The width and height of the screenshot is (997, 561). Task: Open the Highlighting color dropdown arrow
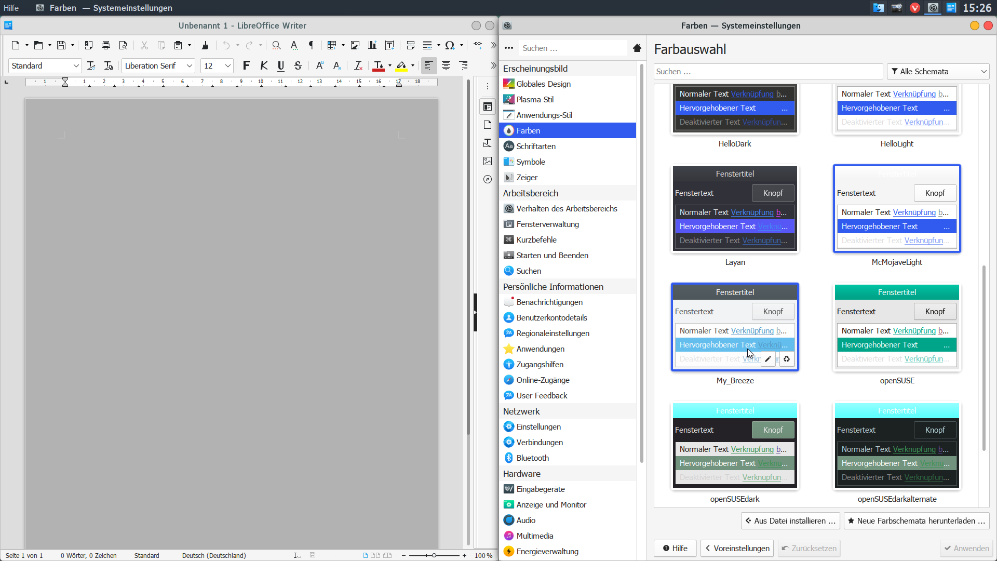413,65
